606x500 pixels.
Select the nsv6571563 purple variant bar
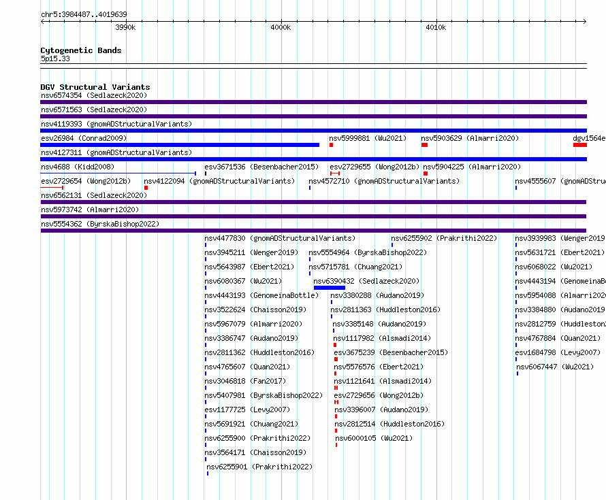[313, 116]
